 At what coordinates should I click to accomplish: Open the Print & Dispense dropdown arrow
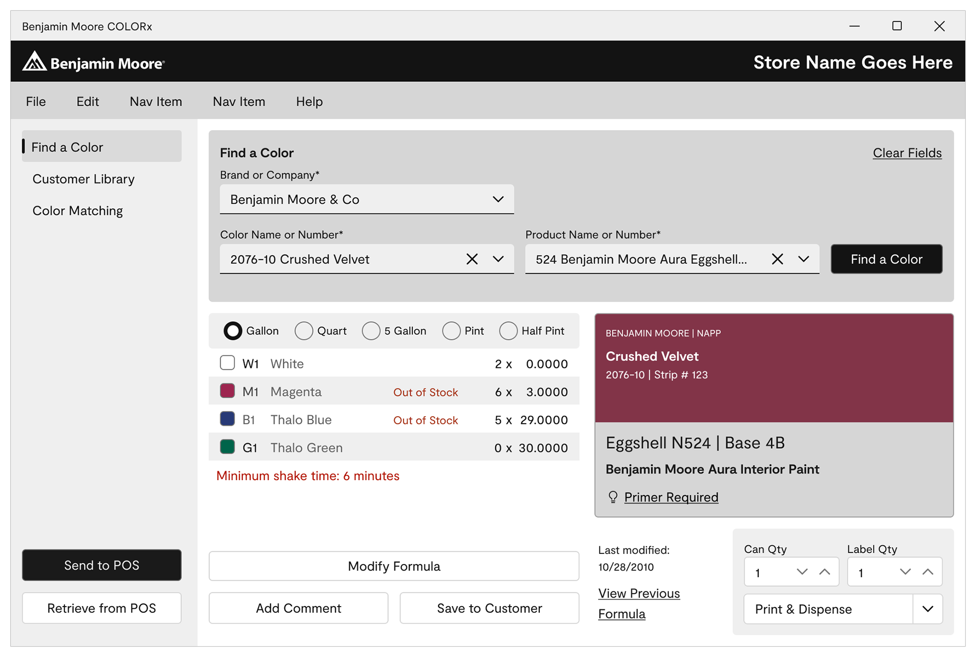coord(928,609)
